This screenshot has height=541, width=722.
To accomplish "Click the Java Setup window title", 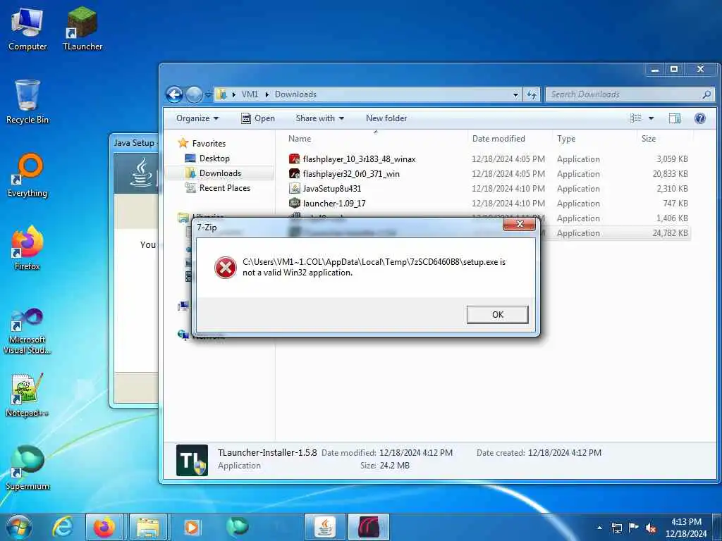I will (x=134, y=142).
